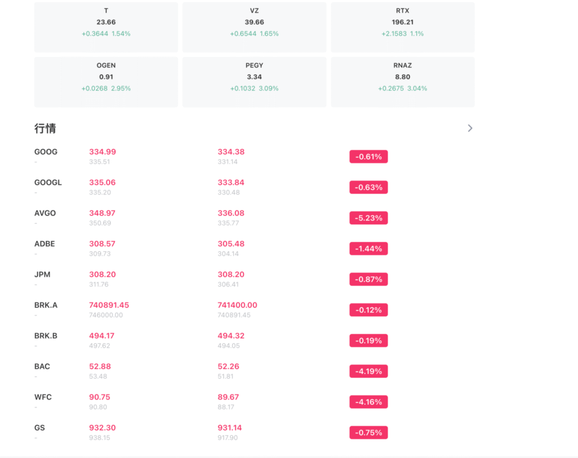578x458 pixels.
Task: Open the OGEN stock card
Action: (106, 82)
